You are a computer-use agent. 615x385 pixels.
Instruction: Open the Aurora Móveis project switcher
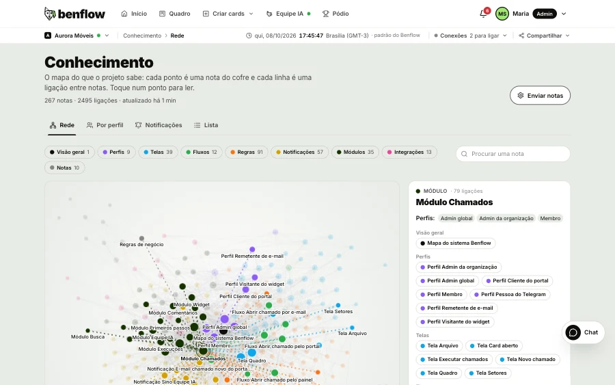coord(77,36)
